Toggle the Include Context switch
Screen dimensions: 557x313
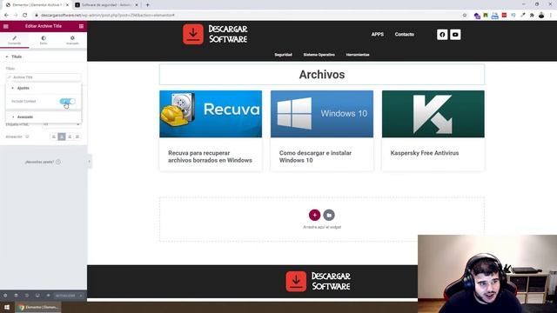68,102
